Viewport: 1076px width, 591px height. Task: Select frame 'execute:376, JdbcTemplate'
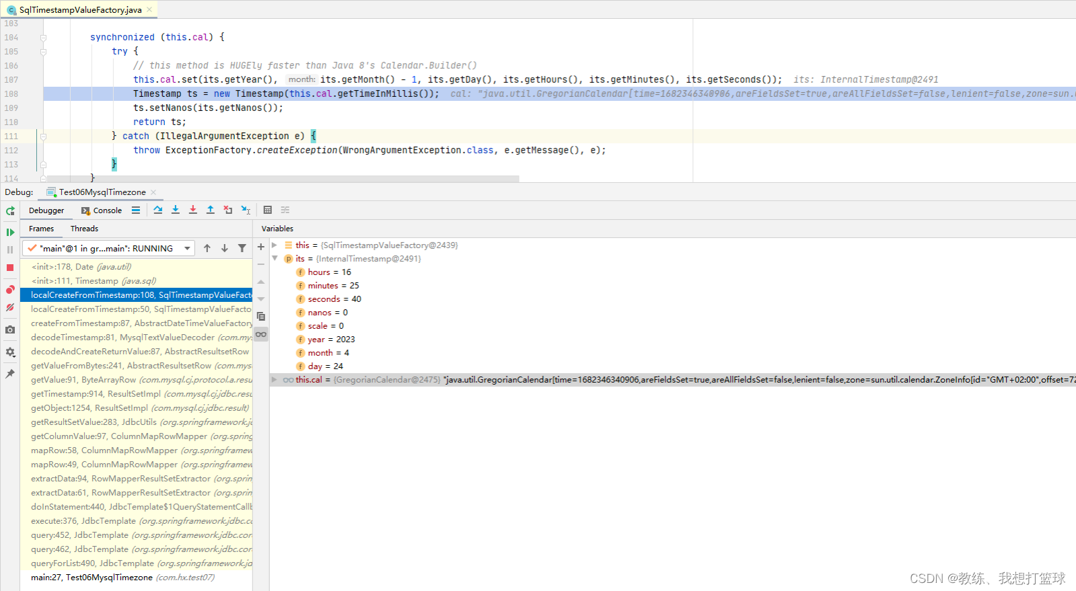pos(137,521)
